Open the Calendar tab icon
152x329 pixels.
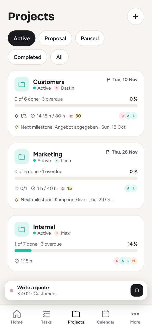tap(105, 314)
